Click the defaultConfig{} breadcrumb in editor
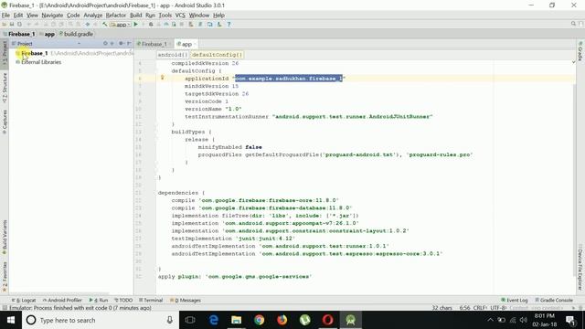Image resolution: width=585 pixels, height=329 pixels. pyautogui.click(x=217, y=55)
